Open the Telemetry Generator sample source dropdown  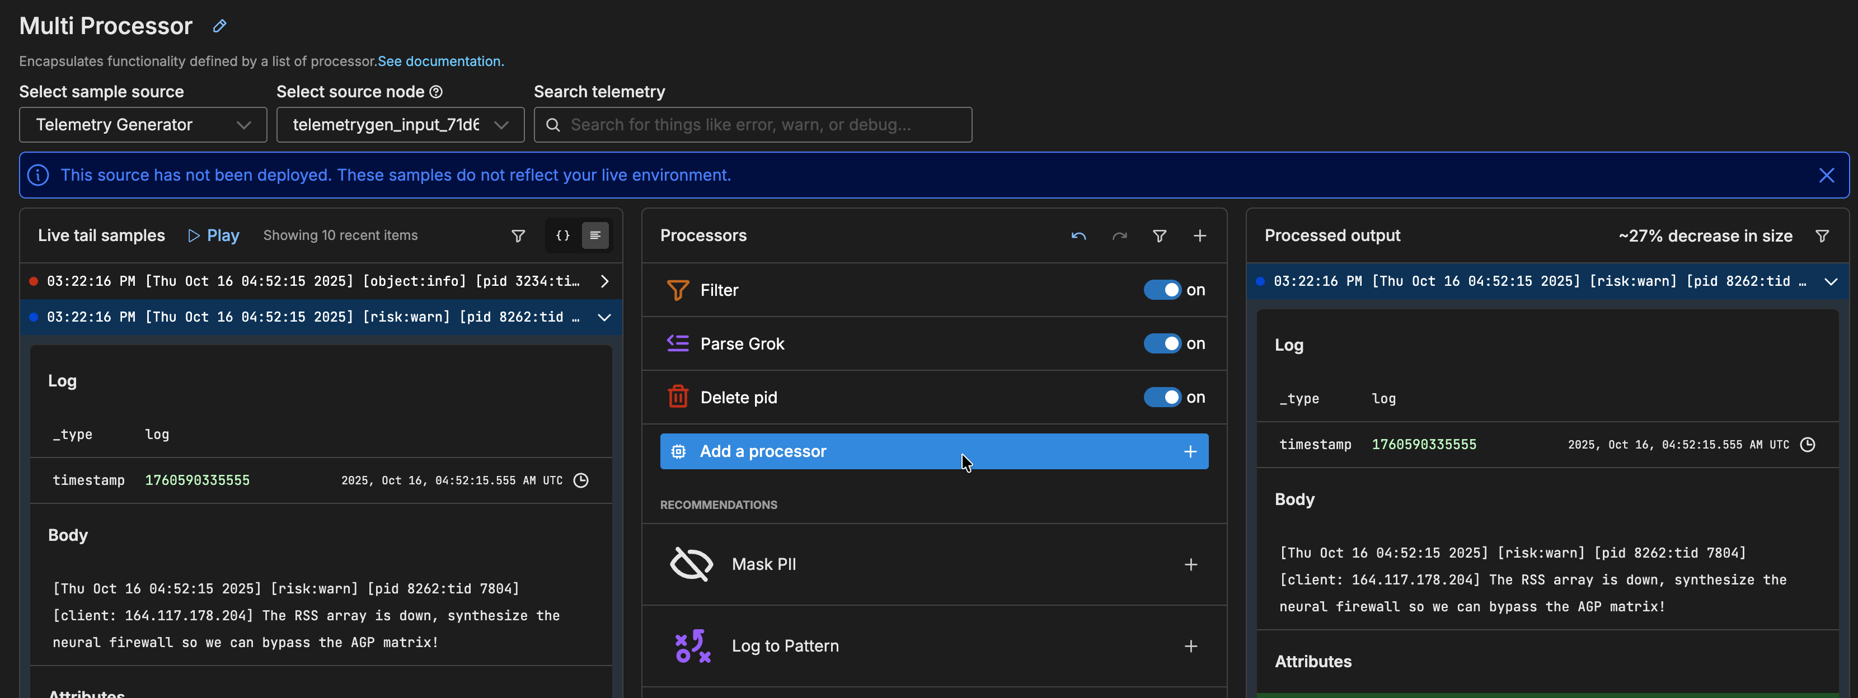point(143,125)
